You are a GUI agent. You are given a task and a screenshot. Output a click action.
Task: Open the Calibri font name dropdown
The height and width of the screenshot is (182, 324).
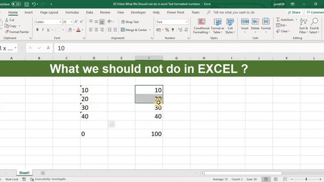tap(60, 22)
